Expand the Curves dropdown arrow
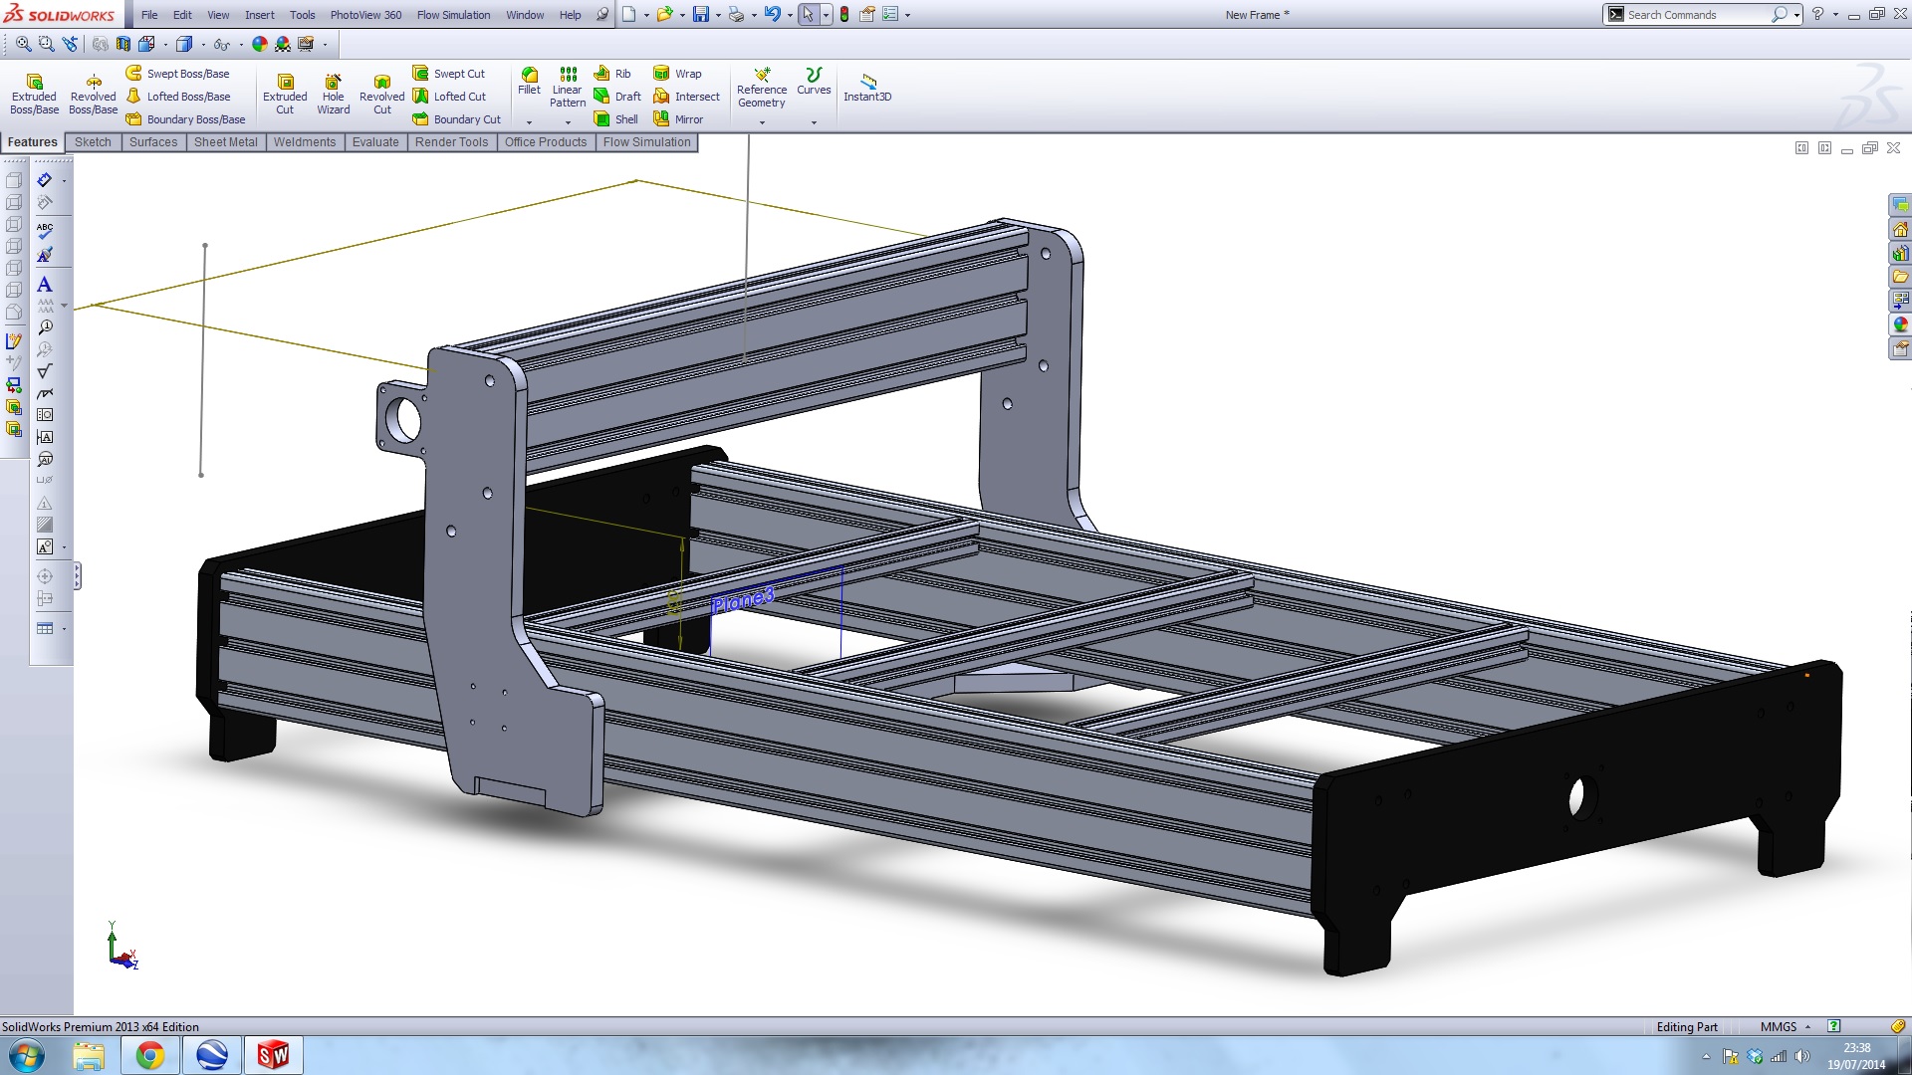Screen dimensions: 1912x1075 [x=814, y=122]
